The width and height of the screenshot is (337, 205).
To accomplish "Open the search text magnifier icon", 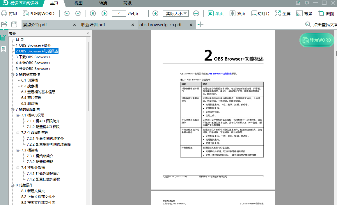I will point(308,24).
